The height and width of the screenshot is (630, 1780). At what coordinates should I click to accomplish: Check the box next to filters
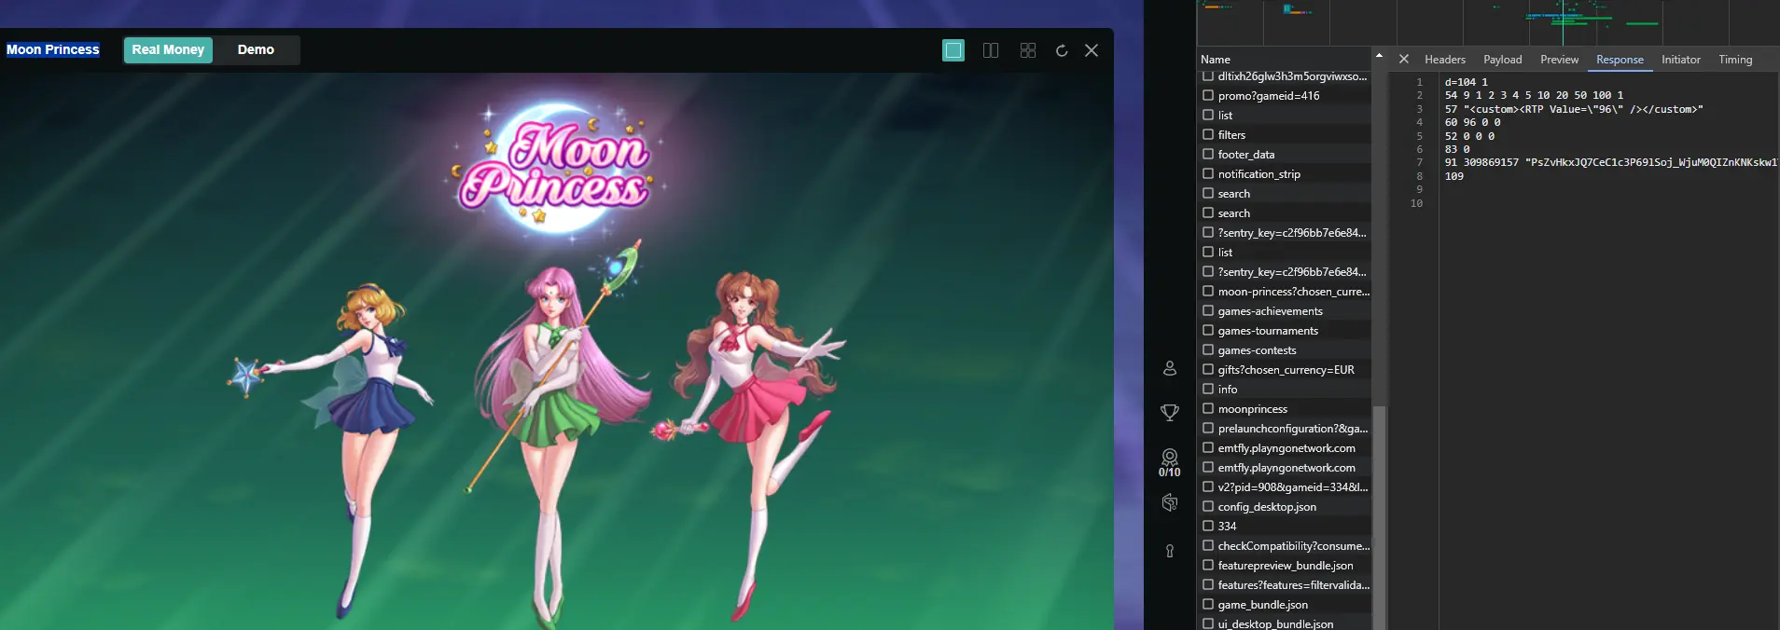point(1208,134)
